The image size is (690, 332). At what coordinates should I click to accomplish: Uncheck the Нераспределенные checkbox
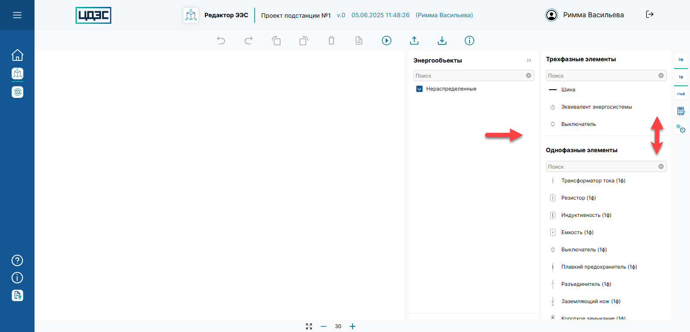tap(419, 89)
